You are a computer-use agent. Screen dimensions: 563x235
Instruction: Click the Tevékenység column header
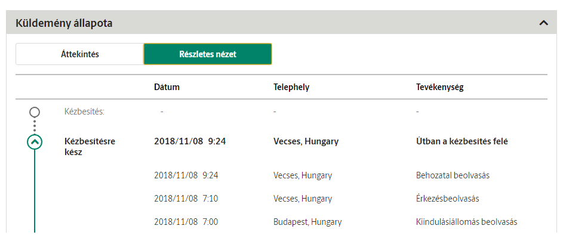click(x=440, y=87)
